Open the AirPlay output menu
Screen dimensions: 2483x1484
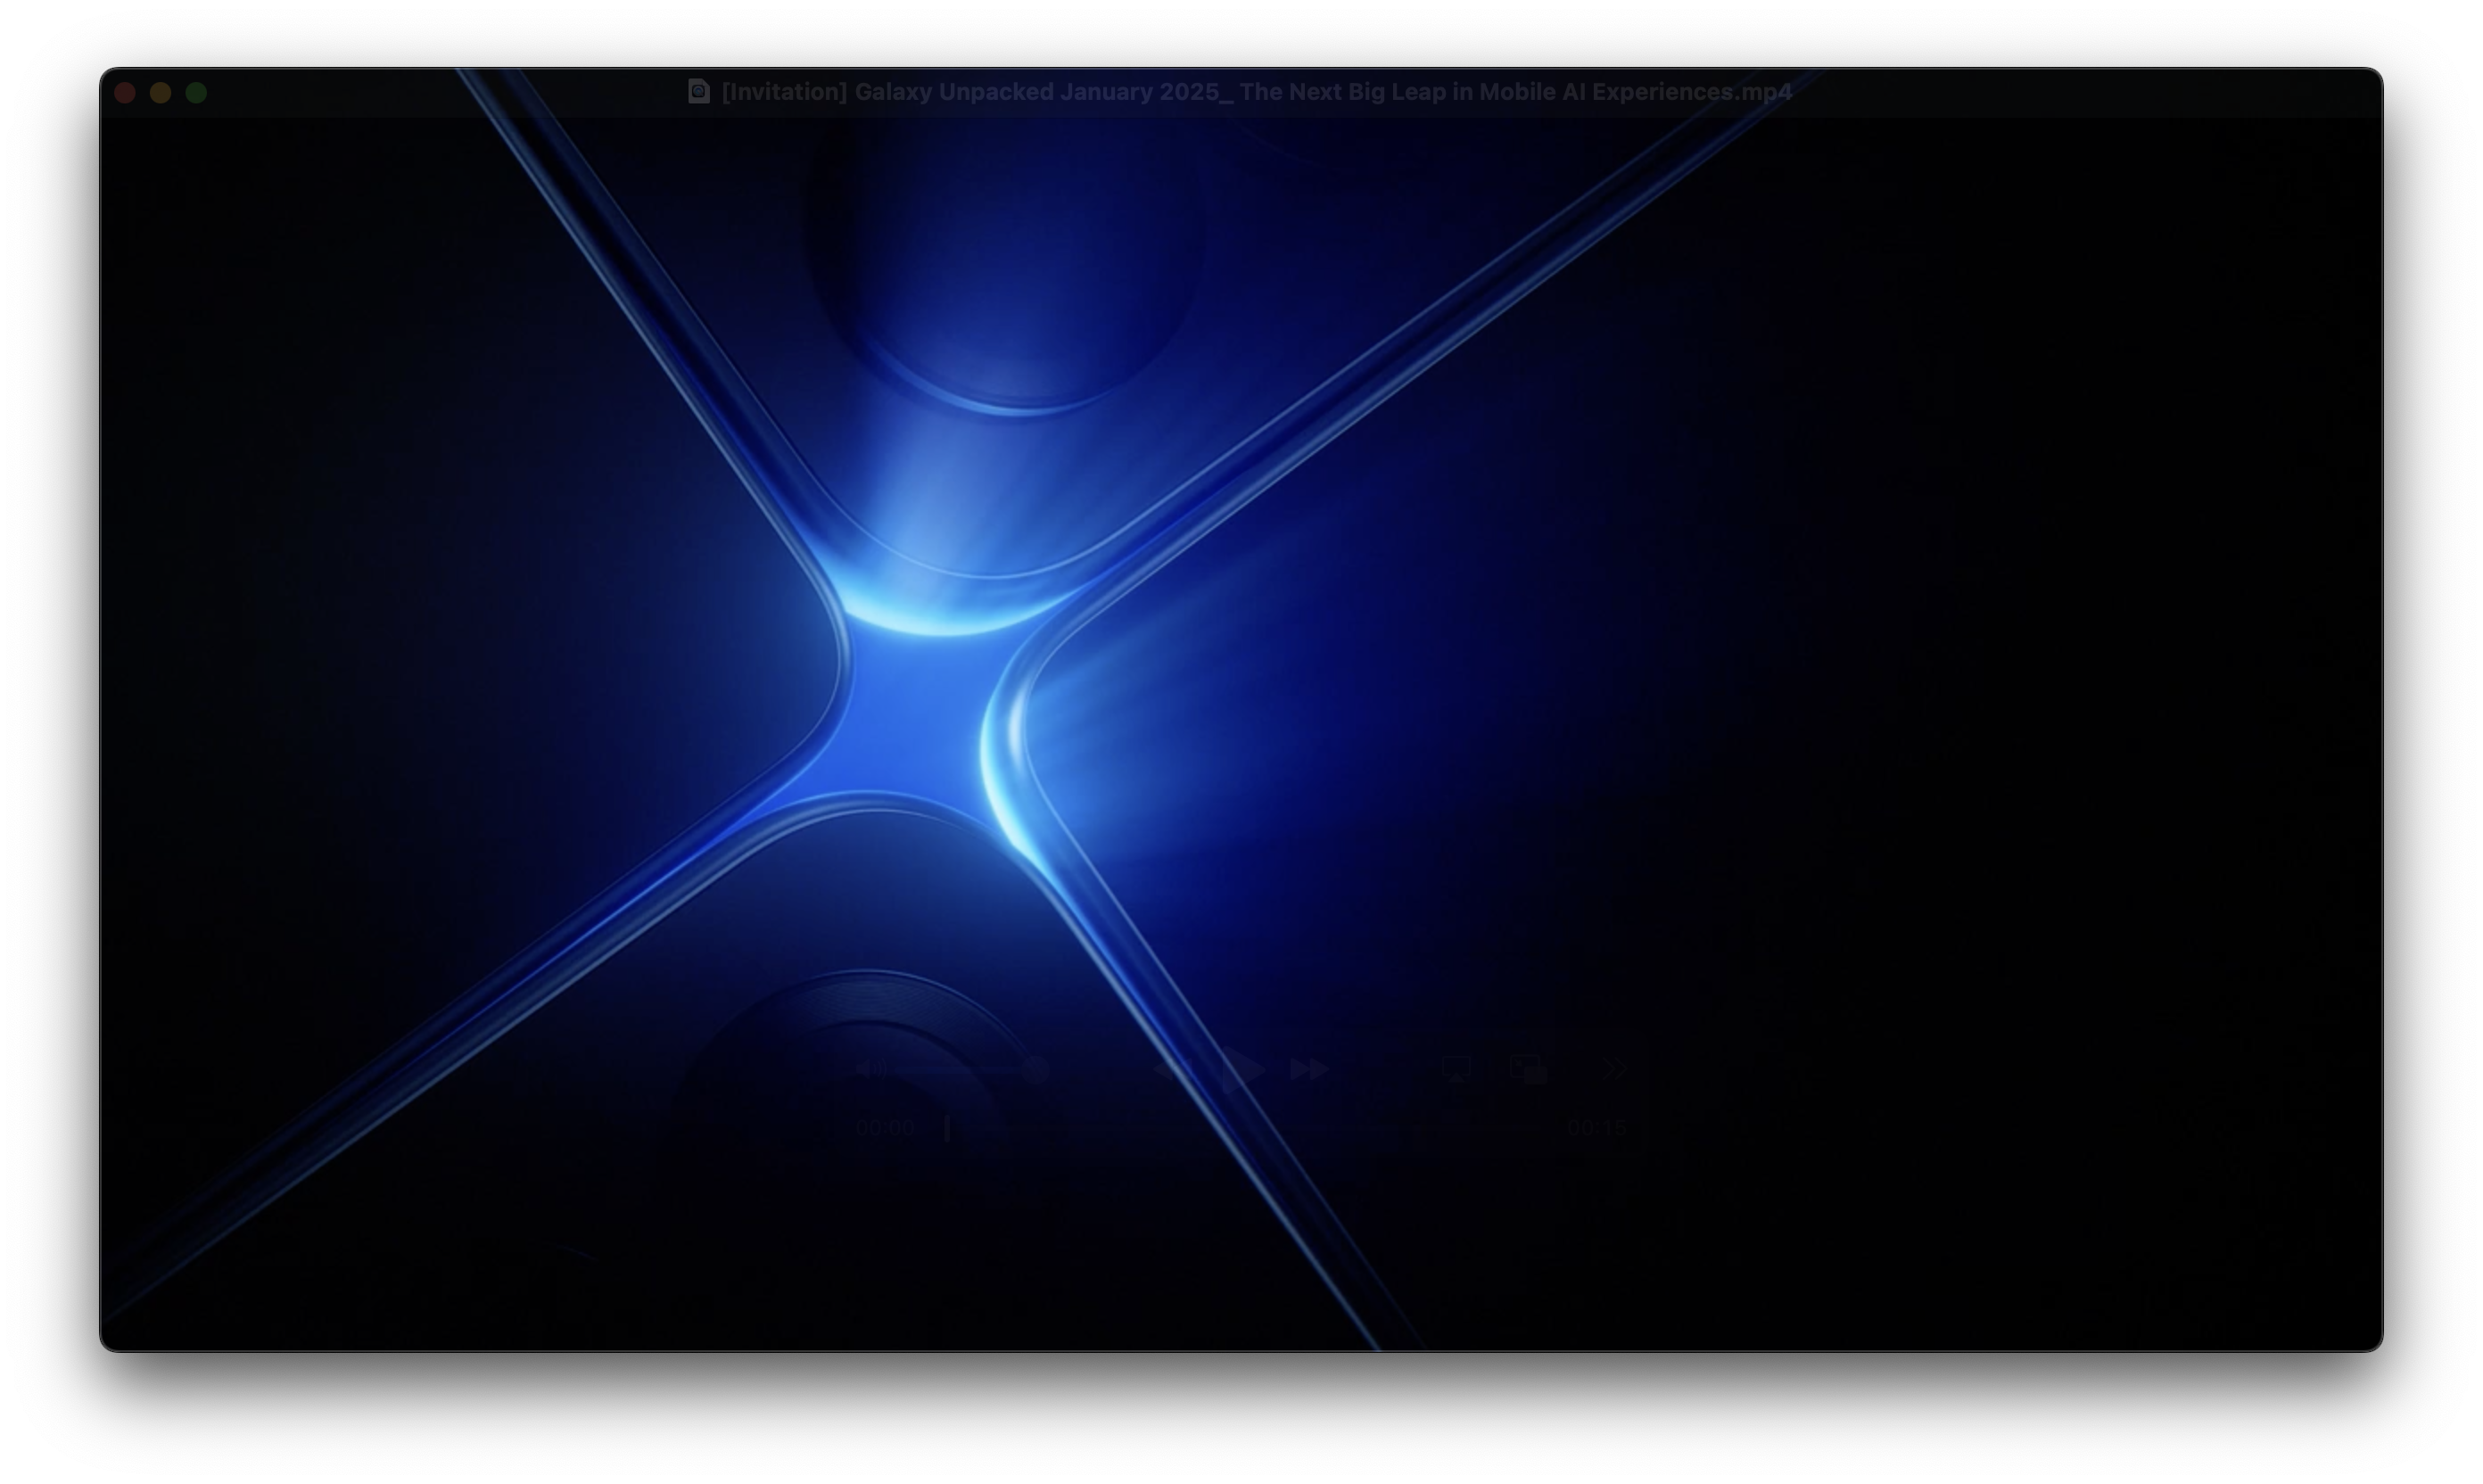[1456, 1069]
